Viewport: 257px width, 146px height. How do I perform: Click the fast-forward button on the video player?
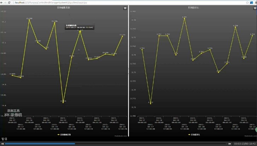click(230, 144)
